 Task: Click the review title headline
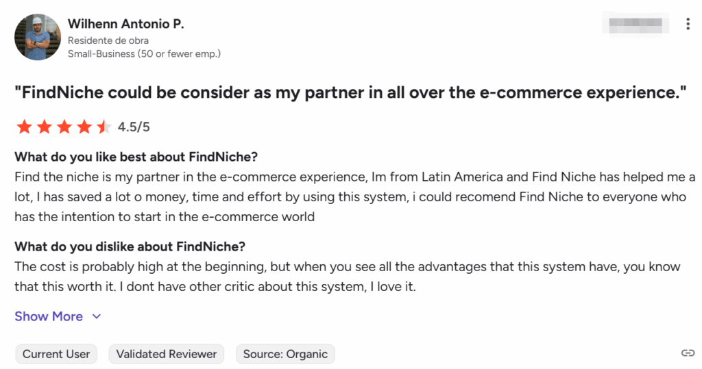coord(350,93)
